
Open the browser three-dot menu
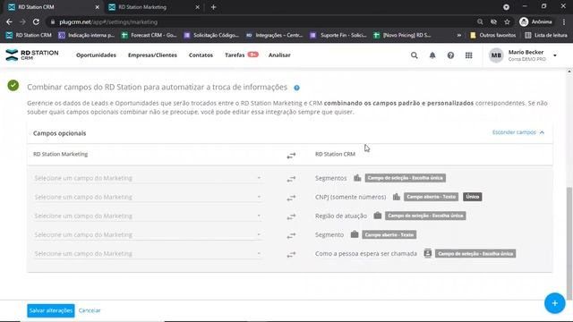[564, 21]
